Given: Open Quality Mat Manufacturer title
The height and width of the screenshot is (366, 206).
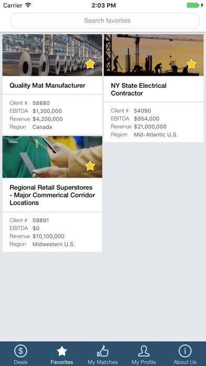Looking at the screenshot, I should coord(47,85).
